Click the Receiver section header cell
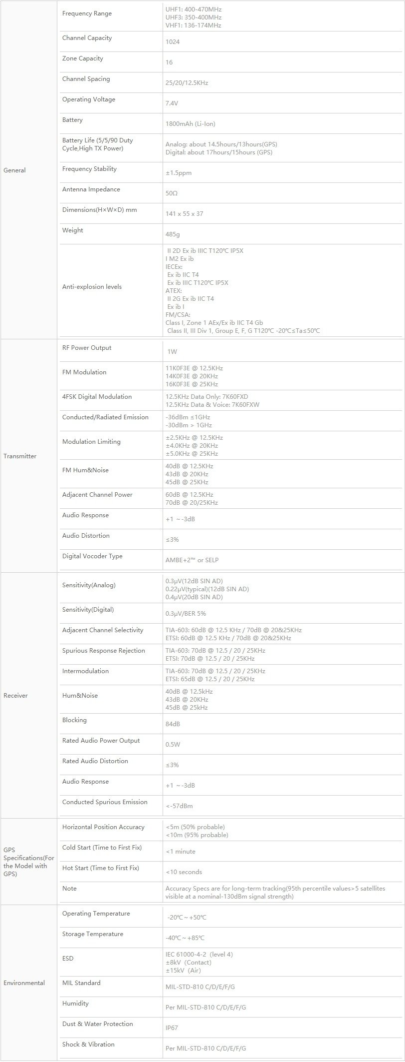This screenshot has height=1062, width=405. [29, 695]
